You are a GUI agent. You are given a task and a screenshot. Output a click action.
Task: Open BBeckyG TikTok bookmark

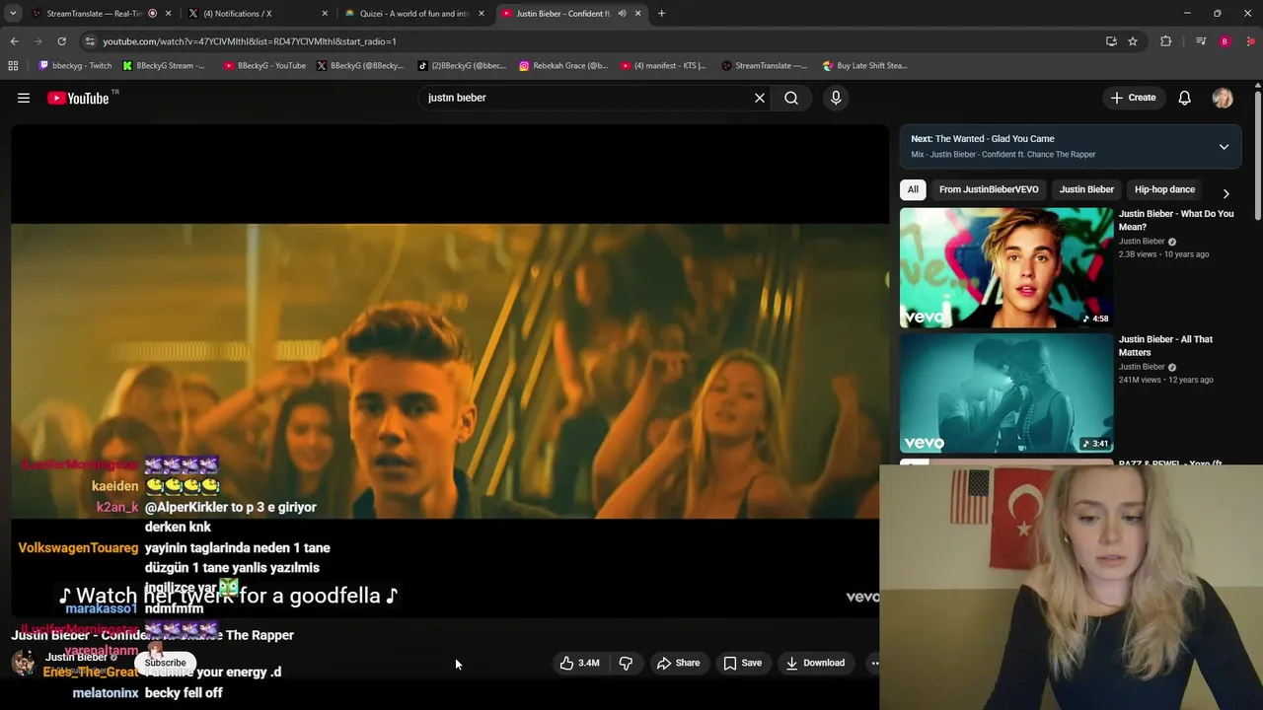click(x=462, y=66)
